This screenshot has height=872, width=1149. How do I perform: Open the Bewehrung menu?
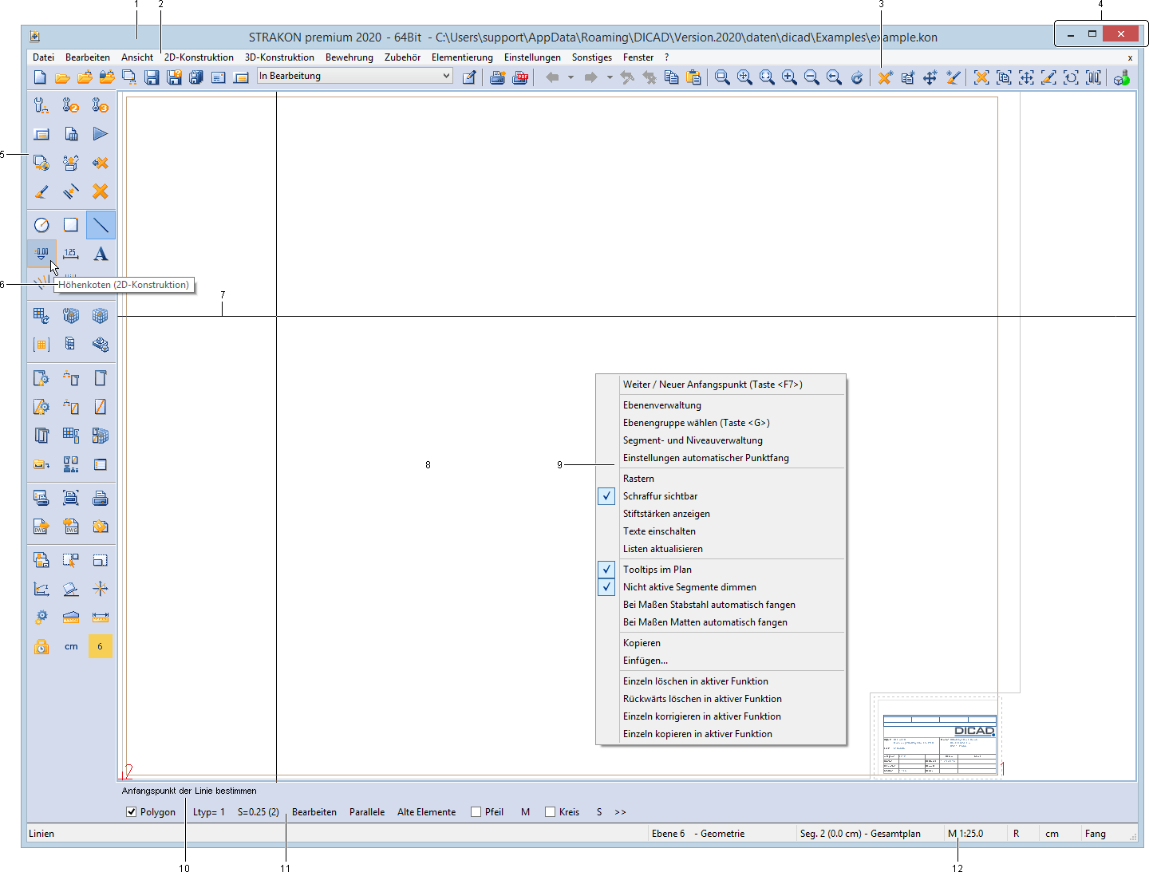click(349, 57)
